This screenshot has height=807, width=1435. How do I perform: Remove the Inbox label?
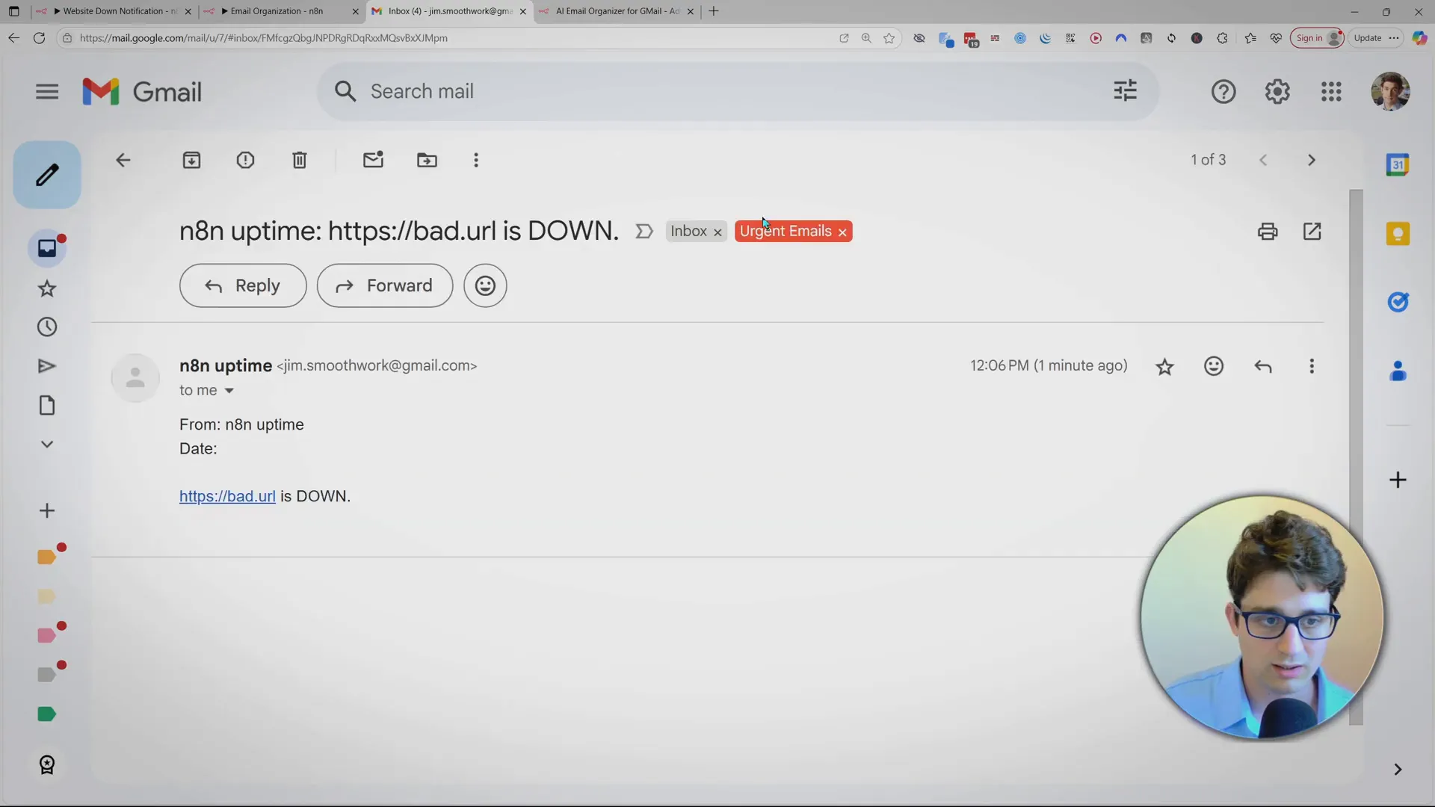pos(717,232)
